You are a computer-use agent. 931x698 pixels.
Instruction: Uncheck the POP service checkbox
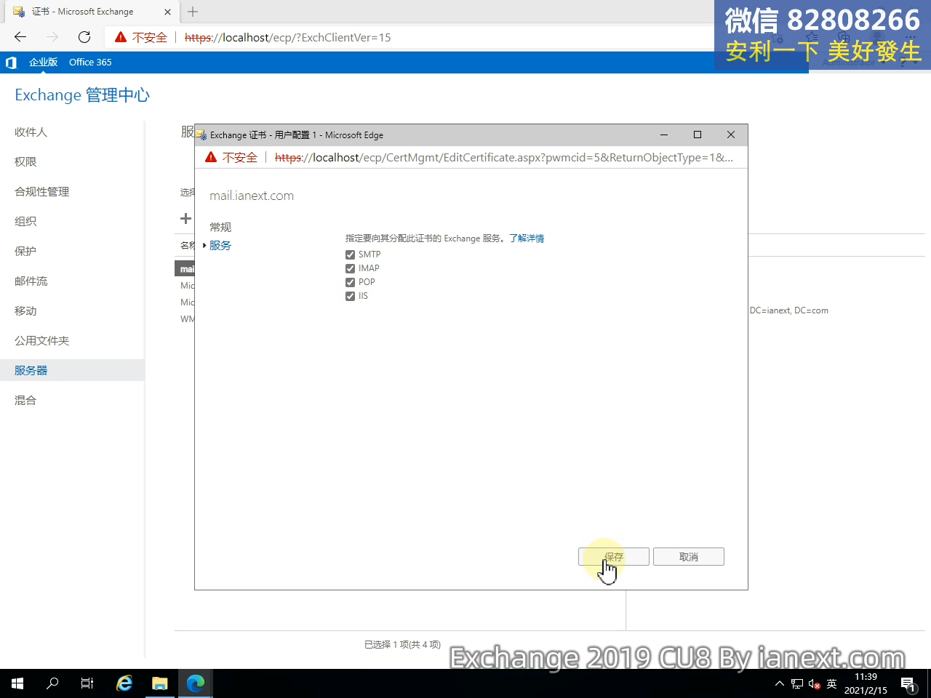(x=350, y=282)
